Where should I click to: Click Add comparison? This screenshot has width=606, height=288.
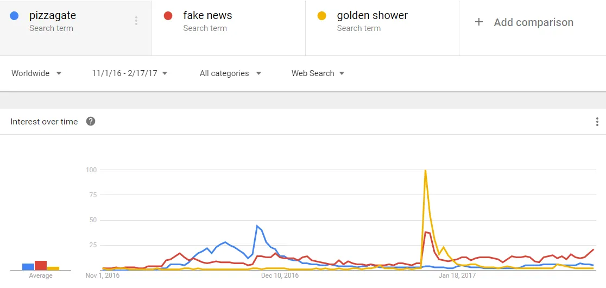coord(533,22)
